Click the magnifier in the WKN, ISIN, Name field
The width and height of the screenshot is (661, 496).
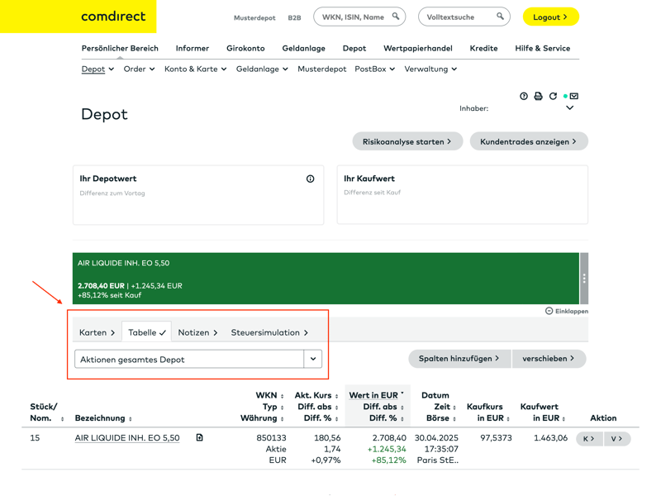click(x=396, y=16)
